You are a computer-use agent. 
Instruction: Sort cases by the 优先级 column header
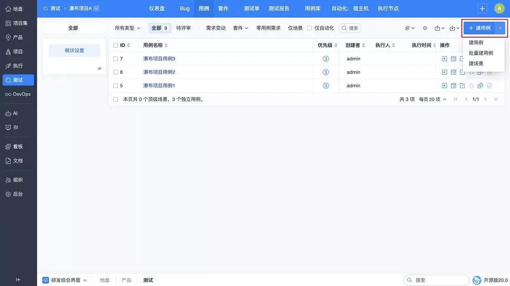pos(324,45)
